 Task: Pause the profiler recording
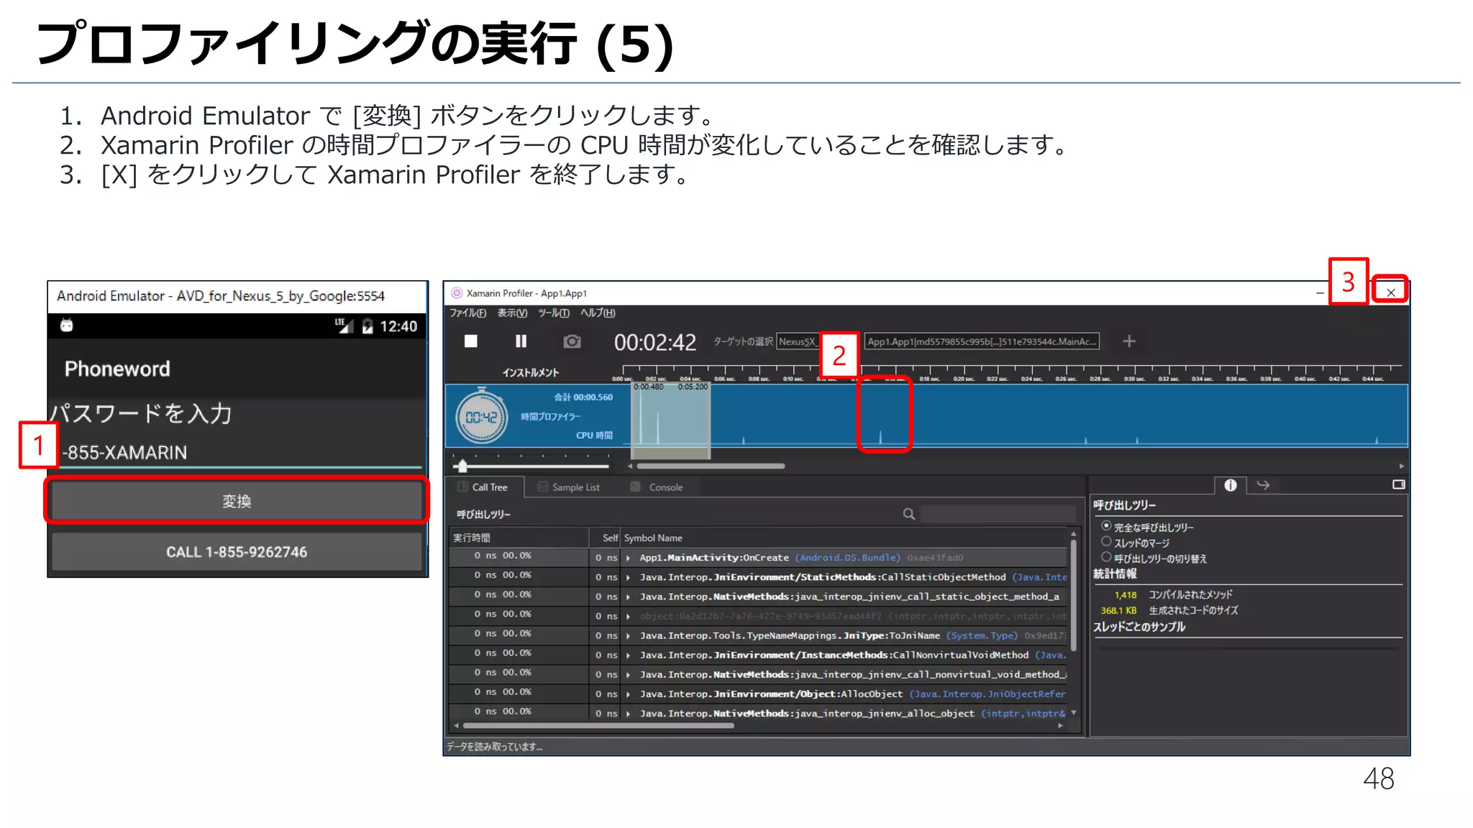[521, 341]
